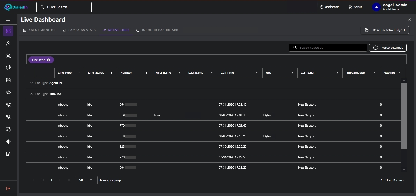Click call time 07-30-2026 12:30:20
Image resolution: width=416 pixels, height=196 pixels.
[x=233, y=147]
